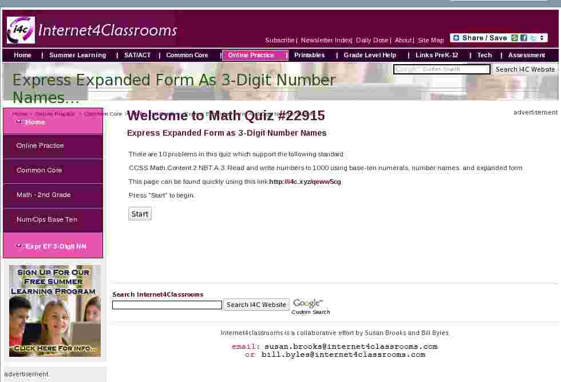
Task: Toggle the Expr EF 3-Digit NN arrow
Action: coord(19,246)
